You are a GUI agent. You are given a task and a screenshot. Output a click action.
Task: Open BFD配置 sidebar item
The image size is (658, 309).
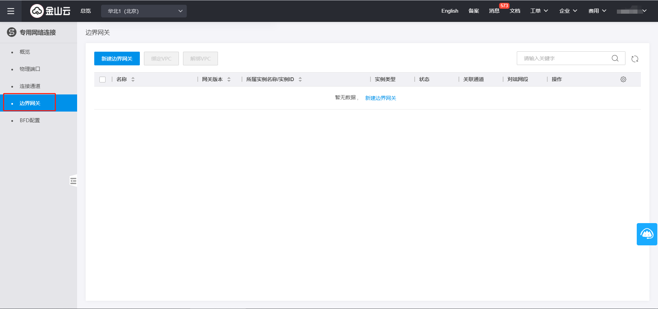[30, 120]
